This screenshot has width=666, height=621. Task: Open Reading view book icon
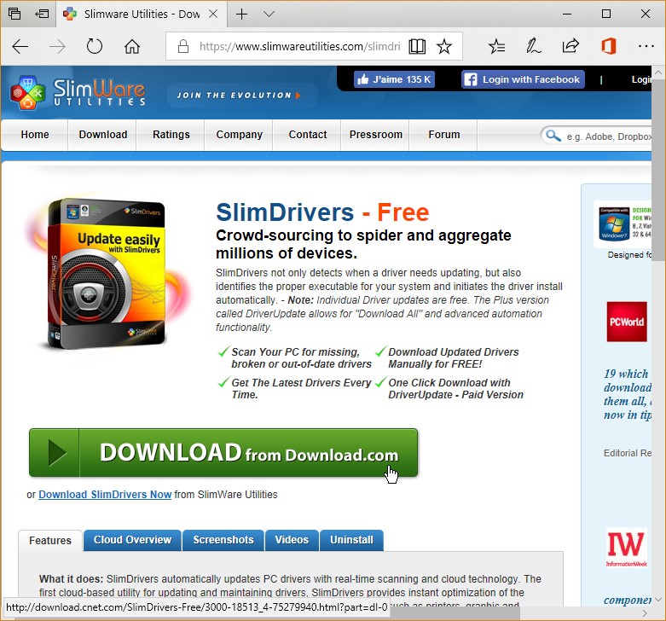pos(416,47)
